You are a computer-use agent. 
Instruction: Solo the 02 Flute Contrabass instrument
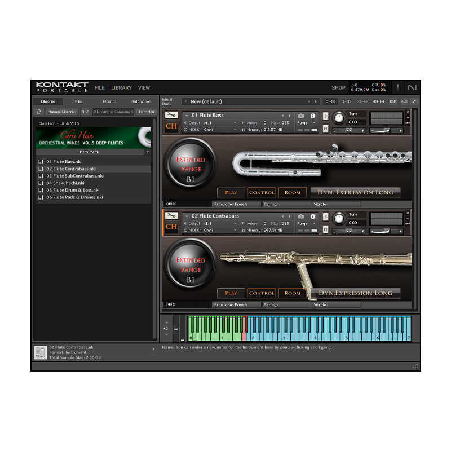(x=326, y=216)
